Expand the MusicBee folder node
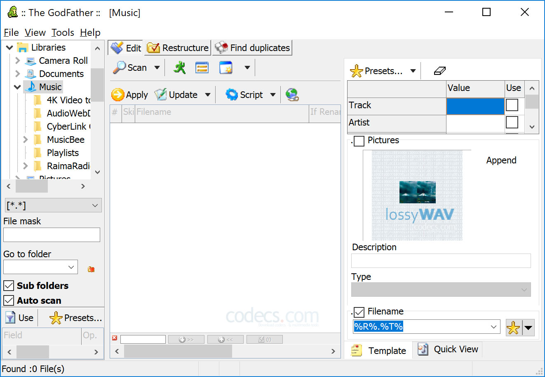Viewport: 545px width, 377px height. 25,140
